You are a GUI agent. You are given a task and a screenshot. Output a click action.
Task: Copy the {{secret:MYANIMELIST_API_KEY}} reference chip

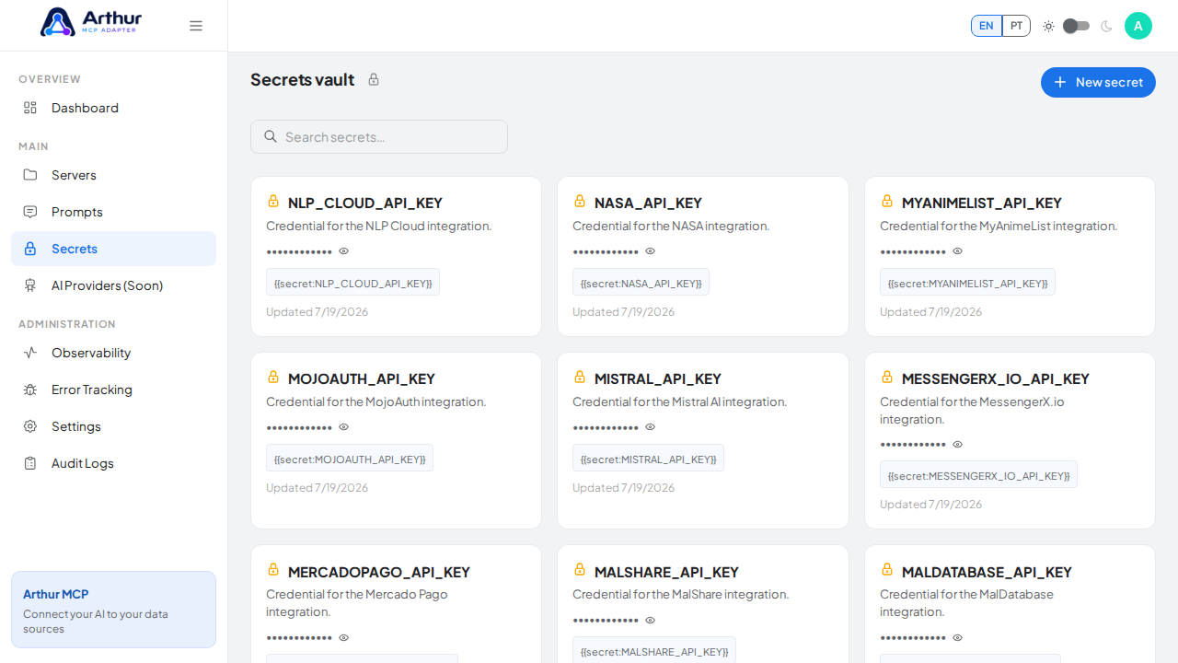pyautogui.click(x=967, y=283)
